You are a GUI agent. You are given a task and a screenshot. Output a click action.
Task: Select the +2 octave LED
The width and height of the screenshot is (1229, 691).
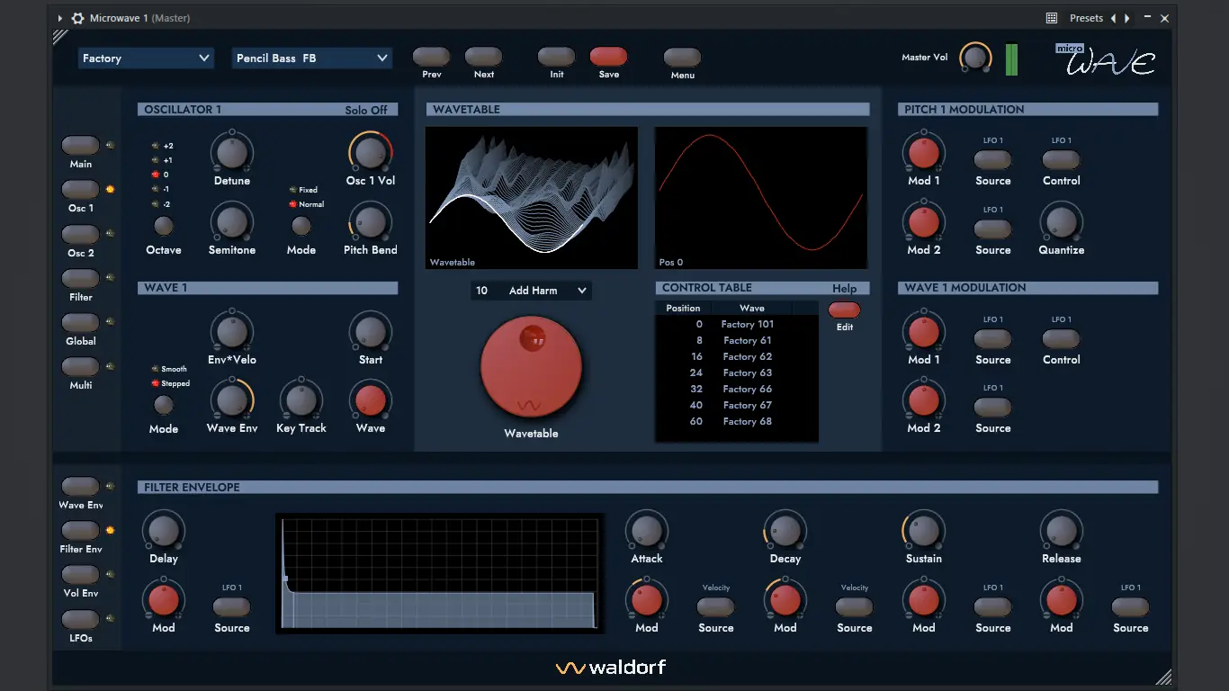pyautogui.click(x=155, y=146)
